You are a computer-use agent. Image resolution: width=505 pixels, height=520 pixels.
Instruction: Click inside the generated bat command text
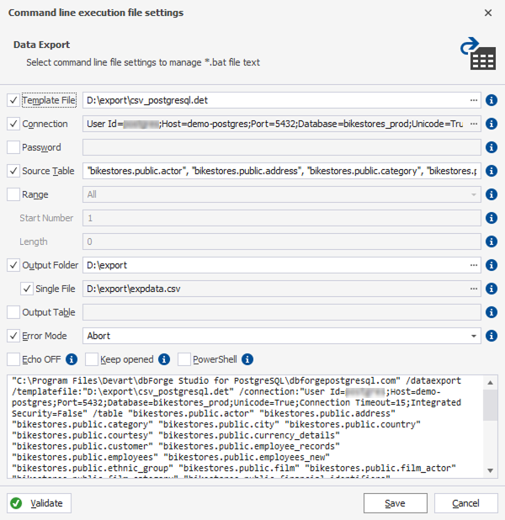(246, 427)
